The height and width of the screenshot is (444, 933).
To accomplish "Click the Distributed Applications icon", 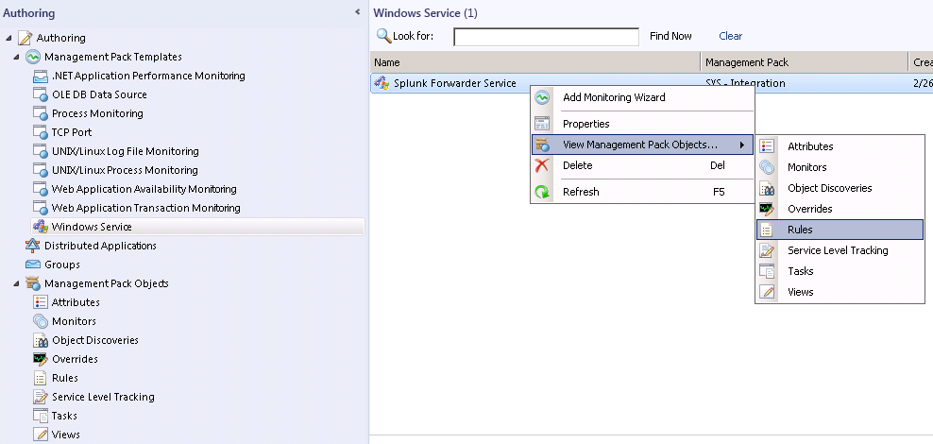I will [33, 246].
